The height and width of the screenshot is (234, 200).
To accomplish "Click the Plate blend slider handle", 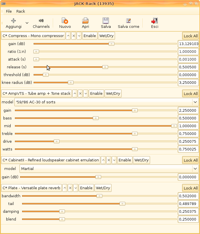I will (62, 219).
